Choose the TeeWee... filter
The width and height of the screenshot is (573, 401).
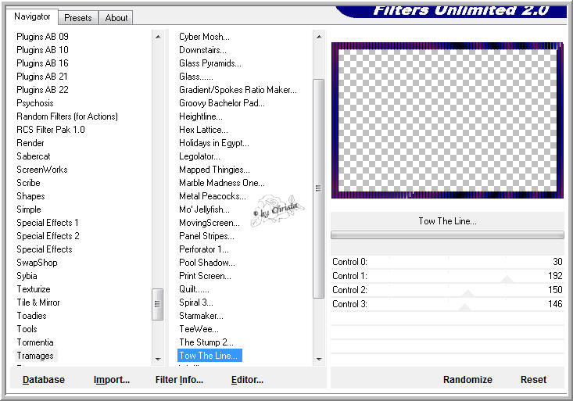coord(199,329)
